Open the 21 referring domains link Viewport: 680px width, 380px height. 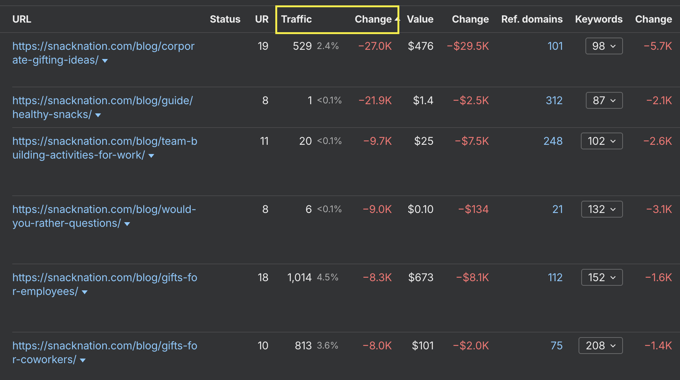[557, 209]
